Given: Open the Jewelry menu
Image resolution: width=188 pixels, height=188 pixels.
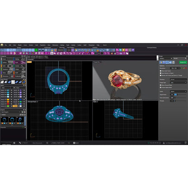Looking at the screenshot, I should [73, 45].
